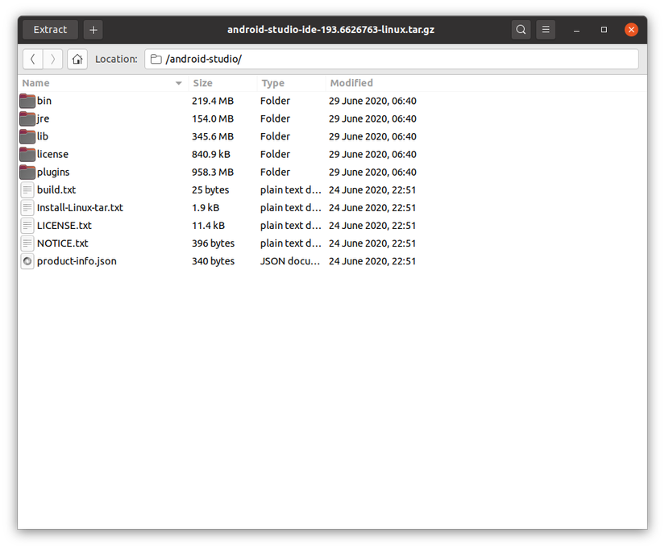The image size is (665, 549).
Task: Click the Location path field
Action: click(392, 59)
